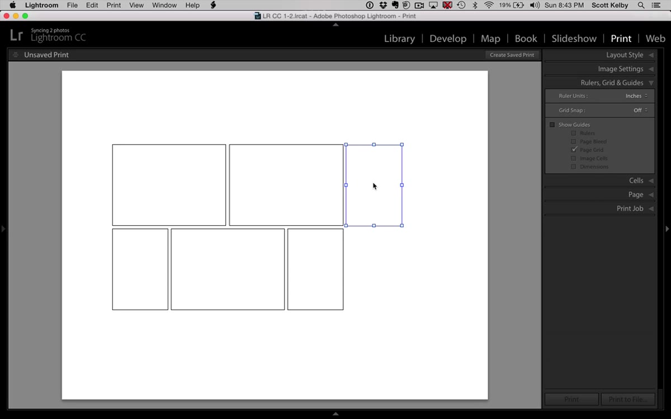This screenshot has height=419, width=671.
Task: Select the wide cell in bottom row middle
Action: tap(228, 269)
